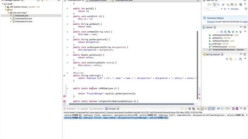Select Employee.java in Package Explorer

22,15
